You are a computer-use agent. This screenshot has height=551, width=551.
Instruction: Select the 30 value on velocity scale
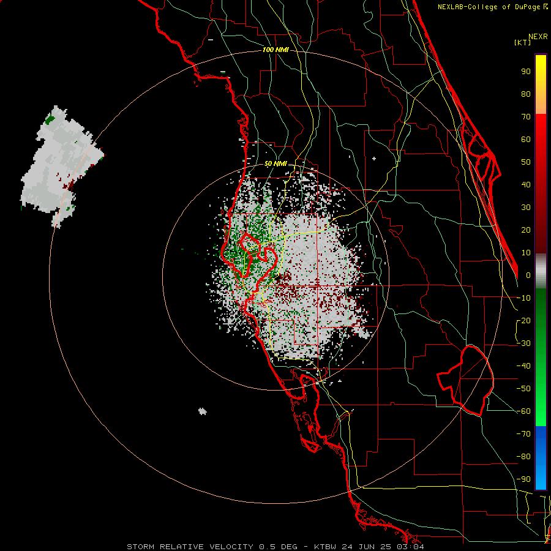(x=526, y=208)
